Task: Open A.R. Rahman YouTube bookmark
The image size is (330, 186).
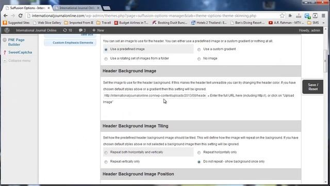Action: [x=286, y=23]
